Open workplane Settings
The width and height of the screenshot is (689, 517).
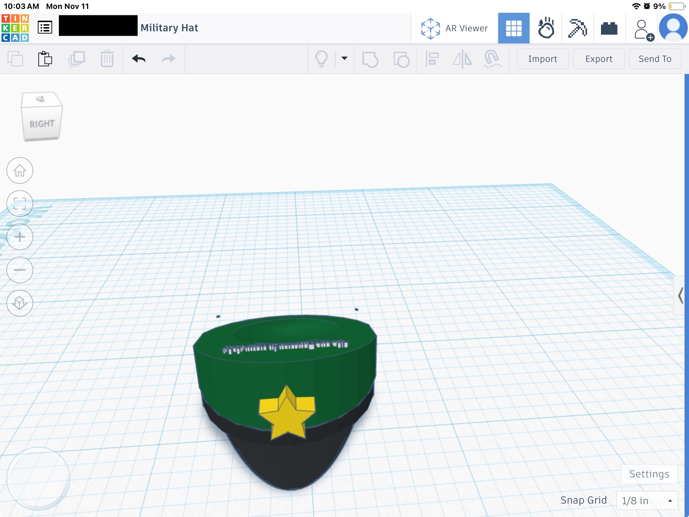click(649, 474)
